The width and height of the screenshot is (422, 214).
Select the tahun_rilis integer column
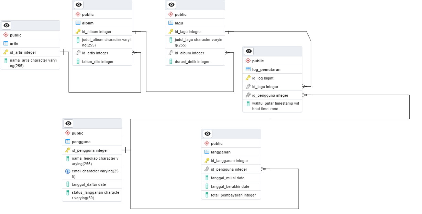98,62
